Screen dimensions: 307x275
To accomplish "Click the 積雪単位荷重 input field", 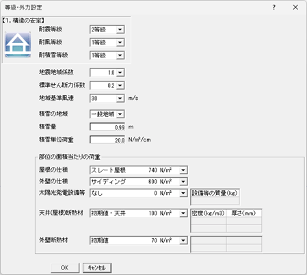I will [107, 140].
